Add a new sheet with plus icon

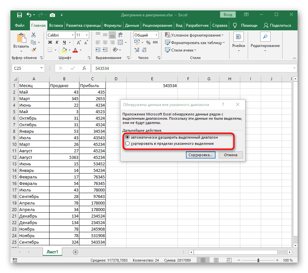pyautogui.click(x=76, y=252)
